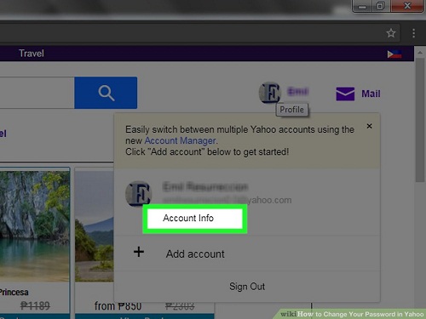The width and height of the screenshot is (426, 319).
Task: Open the mountain landscape deal thumbnail
Action: (95, 226)
